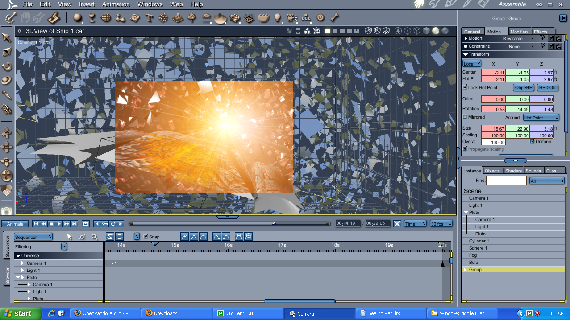Switch to the Modifiers tab
570x320 pixels.
[x=519, y=32]
